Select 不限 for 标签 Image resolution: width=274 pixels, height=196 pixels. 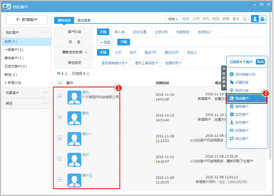tap(123, 42)
